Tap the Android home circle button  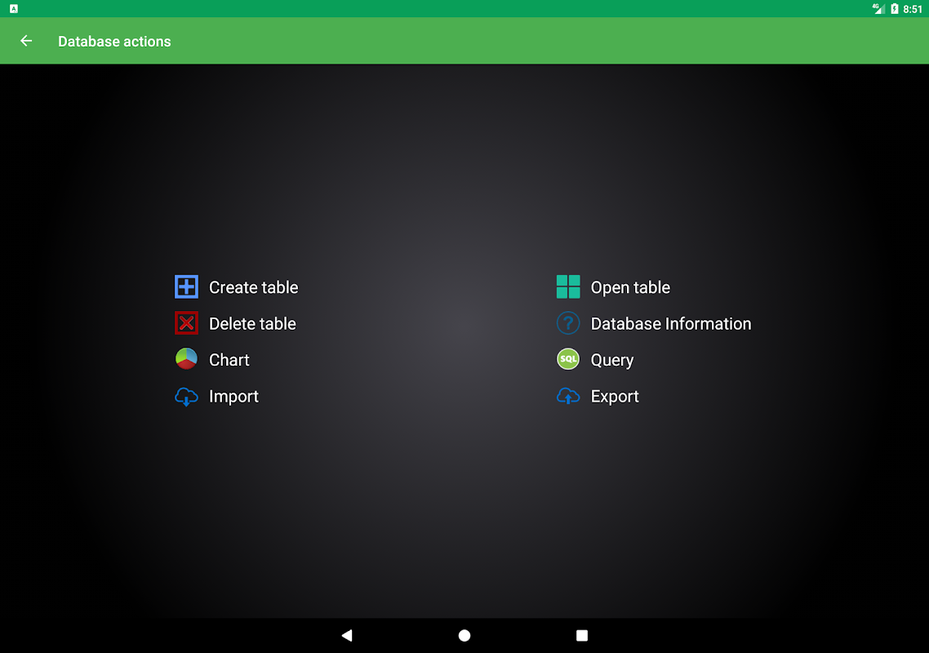(x=464, y=635)
